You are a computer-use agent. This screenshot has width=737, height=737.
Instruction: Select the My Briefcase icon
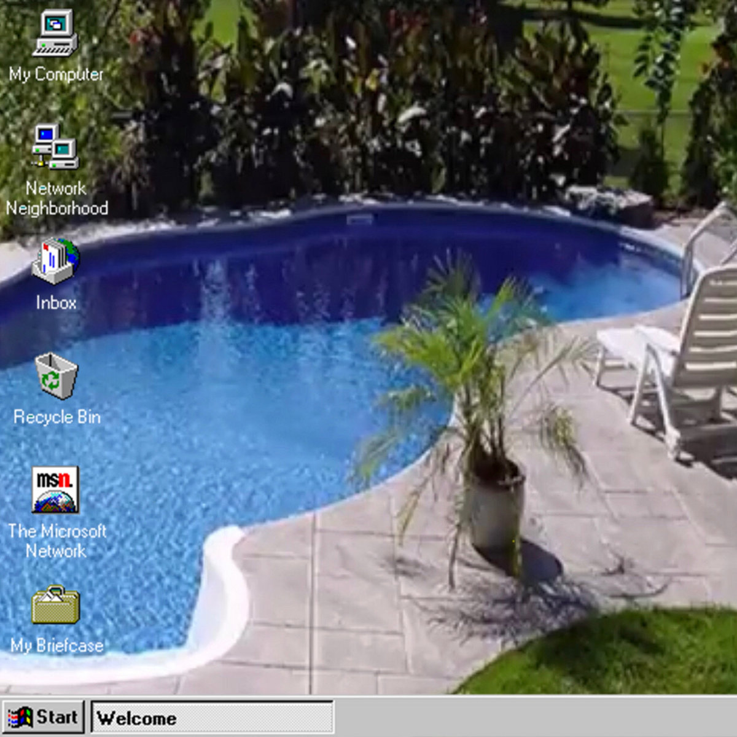click(x=55, y=605)
